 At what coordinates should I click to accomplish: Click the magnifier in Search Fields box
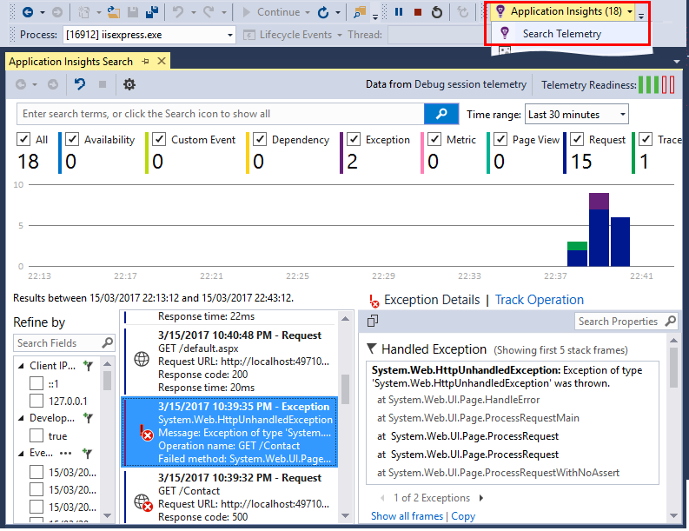coord(107,343)
